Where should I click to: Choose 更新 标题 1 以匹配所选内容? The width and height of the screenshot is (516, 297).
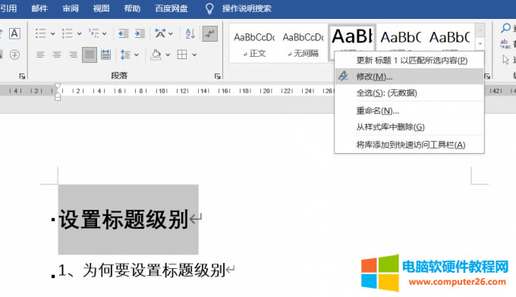coord(409,61)
